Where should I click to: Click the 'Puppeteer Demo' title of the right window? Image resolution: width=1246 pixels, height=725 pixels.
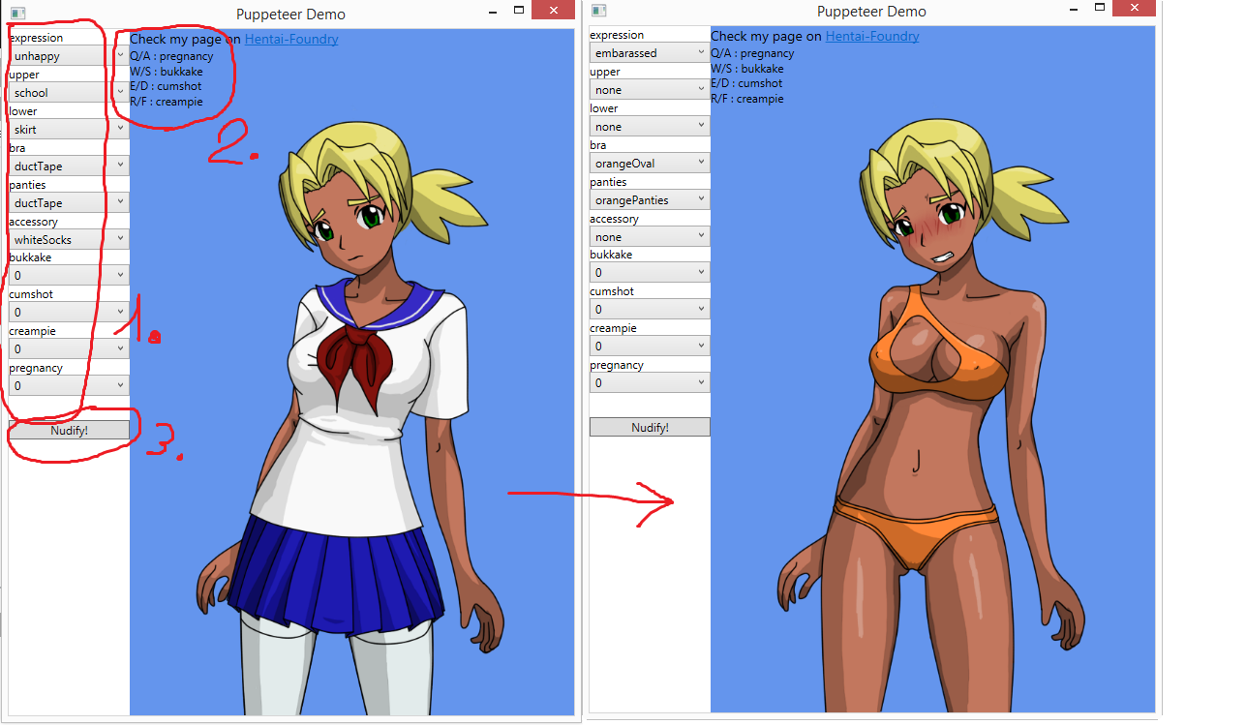click(x=871, y=11)
